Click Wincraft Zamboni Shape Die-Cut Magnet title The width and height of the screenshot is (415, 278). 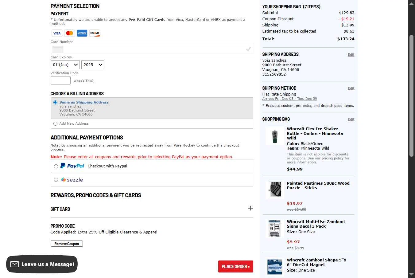pos(316,262)
